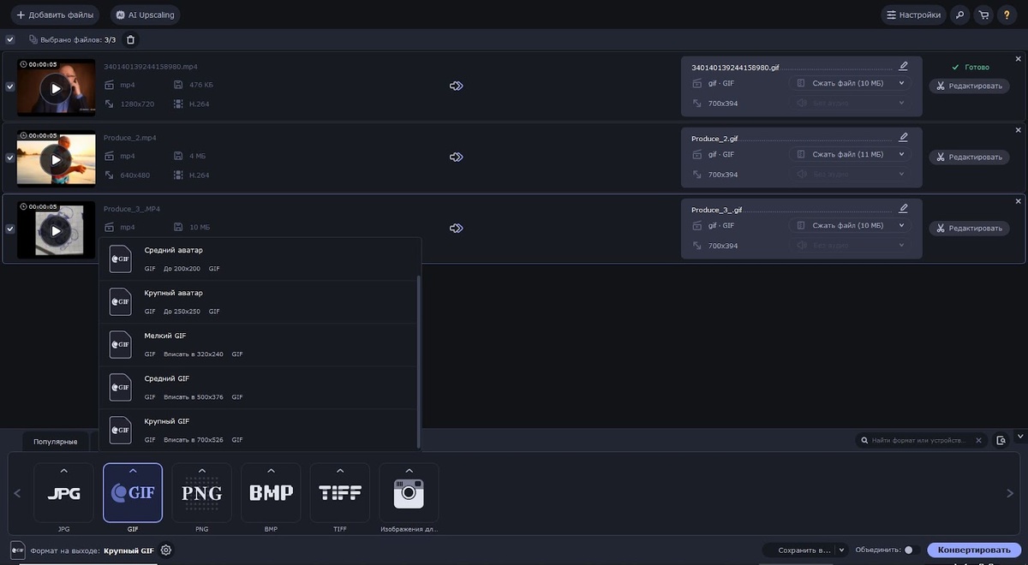Image resolution: width=1028 pixels, height=565 pixels.
Task: Remove Produce_2.mp4 with its X button
Action: coord(1019,130)
